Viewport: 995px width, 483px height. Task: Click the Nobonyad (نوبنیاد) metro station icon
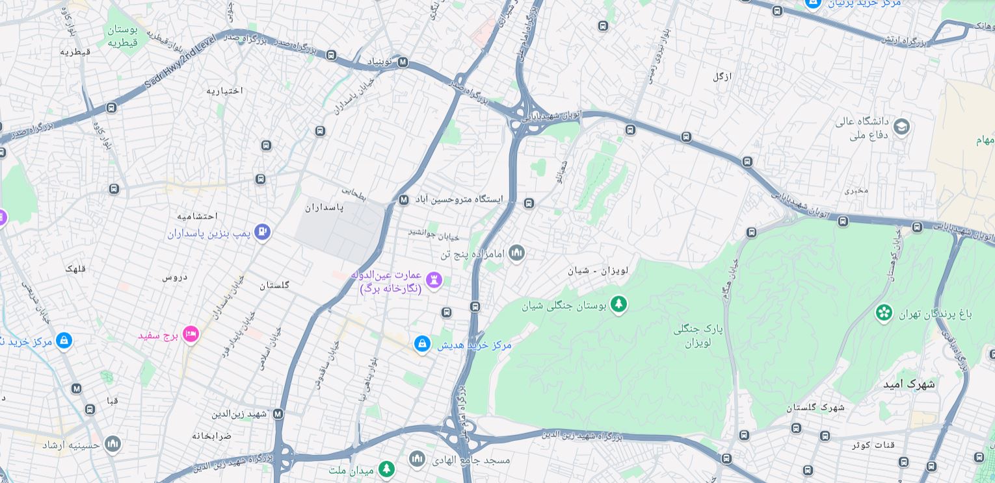tap(403, 62)
